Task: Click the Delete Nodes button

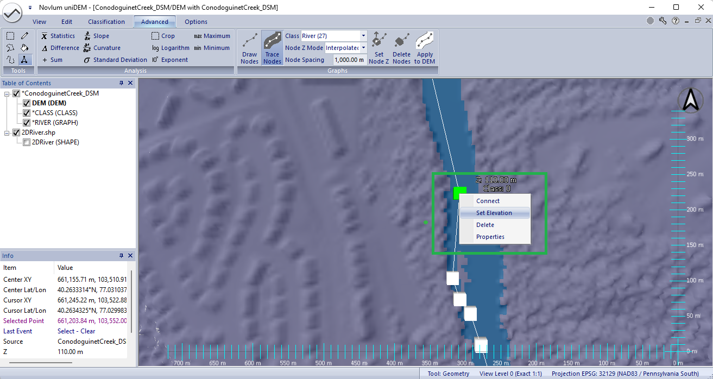Action: (x=401, y=48)
